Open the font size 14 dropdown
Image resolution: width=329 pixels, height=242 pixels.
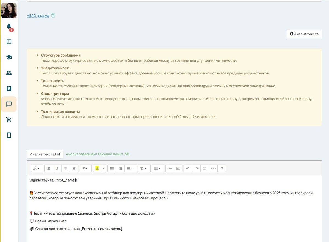coord(85,168)
